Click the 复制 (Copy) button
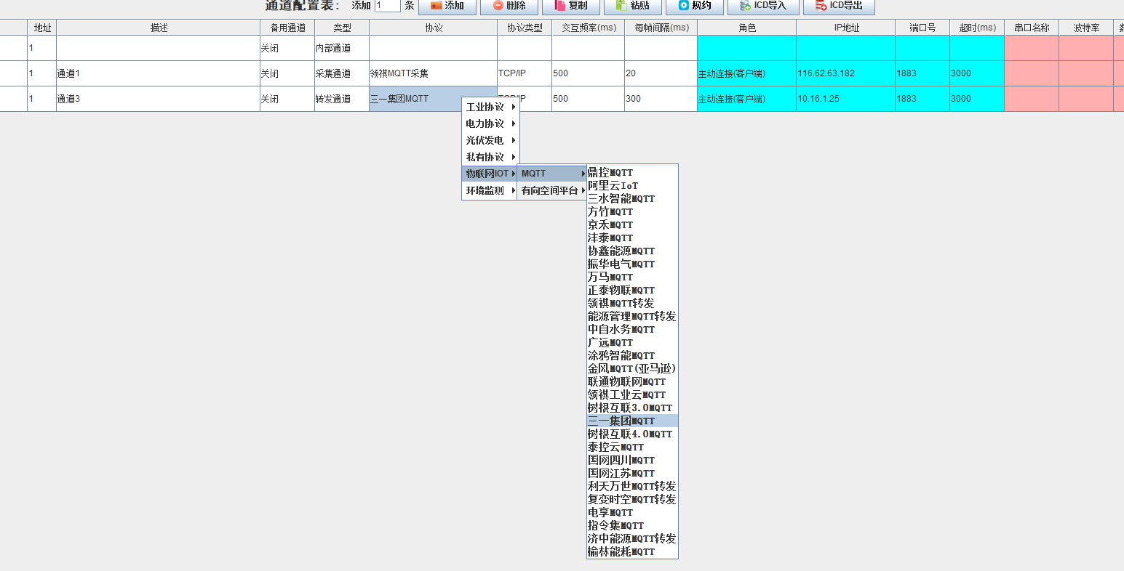1124x571 pixels. coord(571,6)
